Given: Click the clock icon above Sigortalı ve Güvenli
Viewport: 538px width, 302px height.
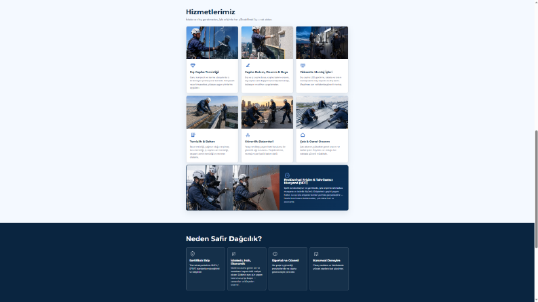Looking at the screenshot, I should click(275, 254).
